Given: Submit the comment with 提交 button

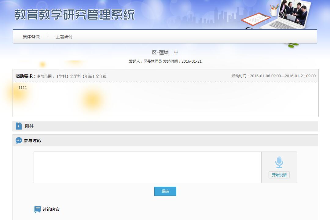Looking at the screenshot, I should (x=165, y=191).
